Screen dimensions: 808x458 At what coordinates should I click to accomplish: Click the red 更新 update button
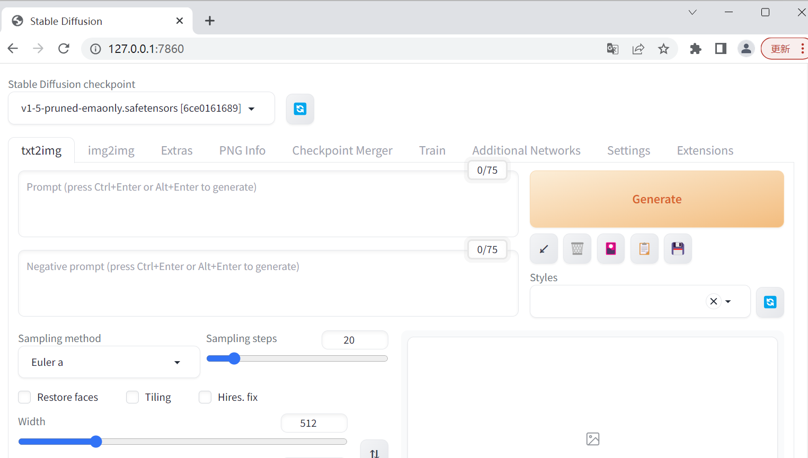[x=785, y=49]
